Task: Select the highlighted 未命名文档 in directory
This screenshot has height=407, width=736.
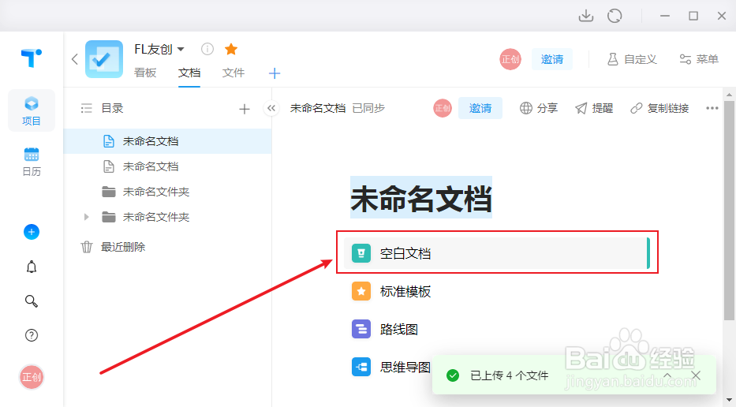Action: (167, 141)
